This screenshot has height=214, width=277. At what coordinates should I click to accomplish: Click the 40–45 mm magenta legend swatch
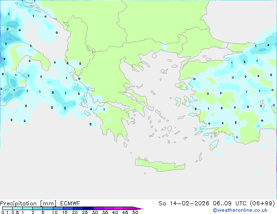click(x=118, y=208)
